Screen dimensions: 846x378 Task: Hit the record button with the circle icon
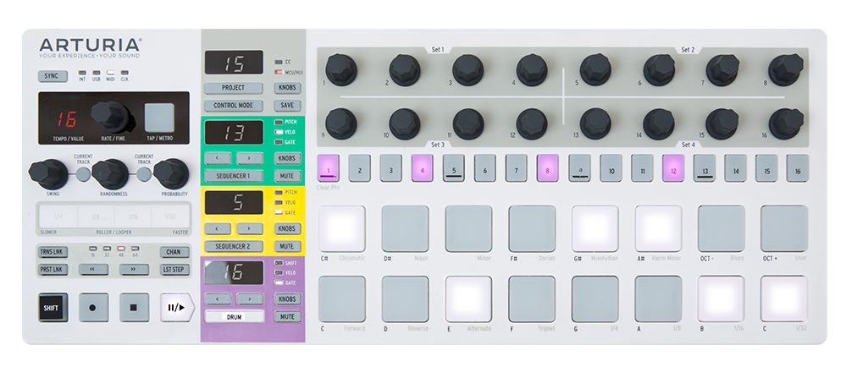coord(93,308)
